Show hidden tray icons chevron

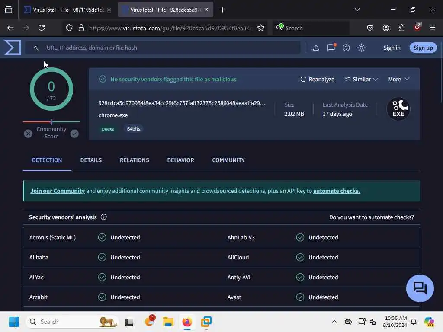click(x=334, y=322)
